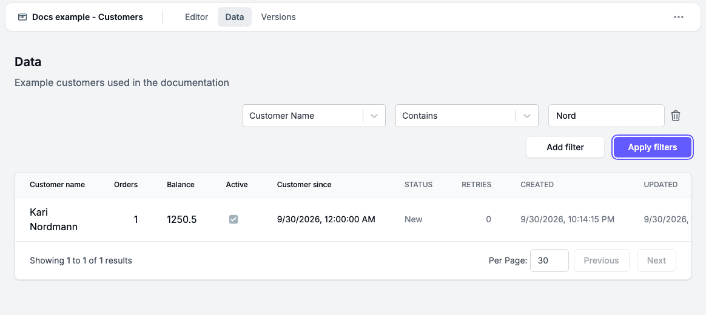Screen dimensions: 706x315
Task: Click the table icon beside Docs example title
Action: coord(22,17)
